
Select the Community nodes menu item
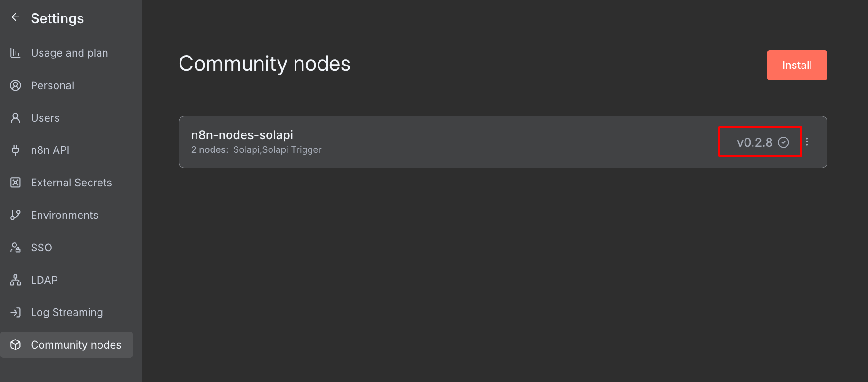coord(76,345)
